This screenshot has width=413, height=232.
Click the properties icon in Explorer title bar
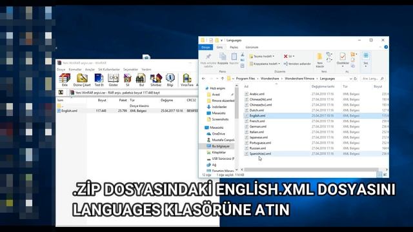click(x=211, y=40)
